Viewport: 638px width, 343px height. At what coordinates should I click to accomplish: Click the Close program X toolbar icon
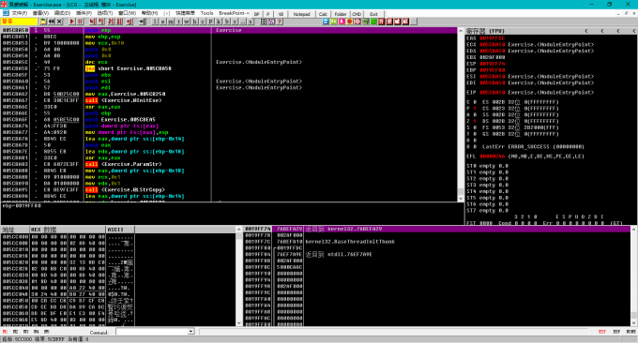point(59,22)
